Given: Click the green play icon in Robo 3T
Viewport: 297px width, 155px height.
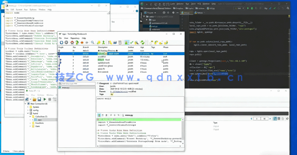Looking at the screenshot, I should pyautogui.click(x=44, y=99).
